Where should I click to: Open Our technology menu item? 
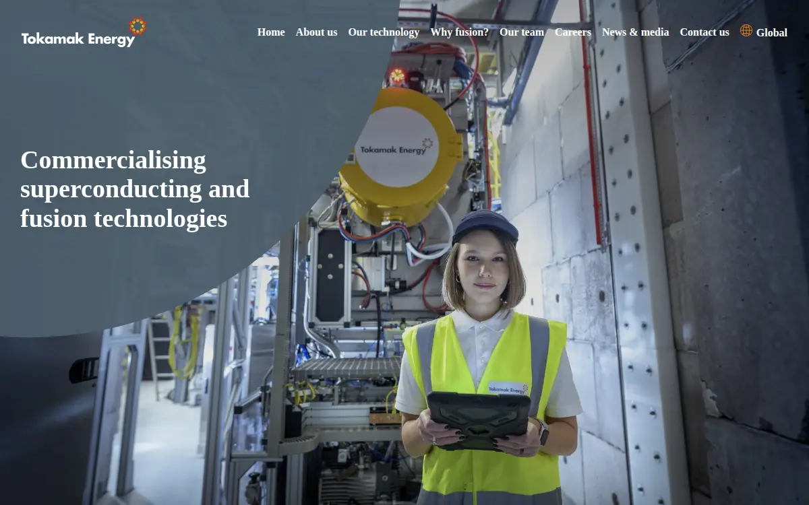(384, 32)
